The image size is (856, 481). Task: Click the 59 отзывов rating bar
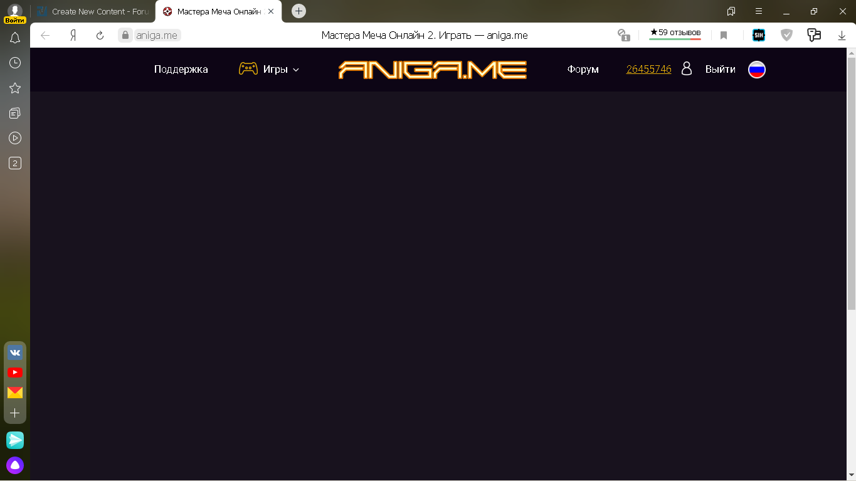(675, 34)
